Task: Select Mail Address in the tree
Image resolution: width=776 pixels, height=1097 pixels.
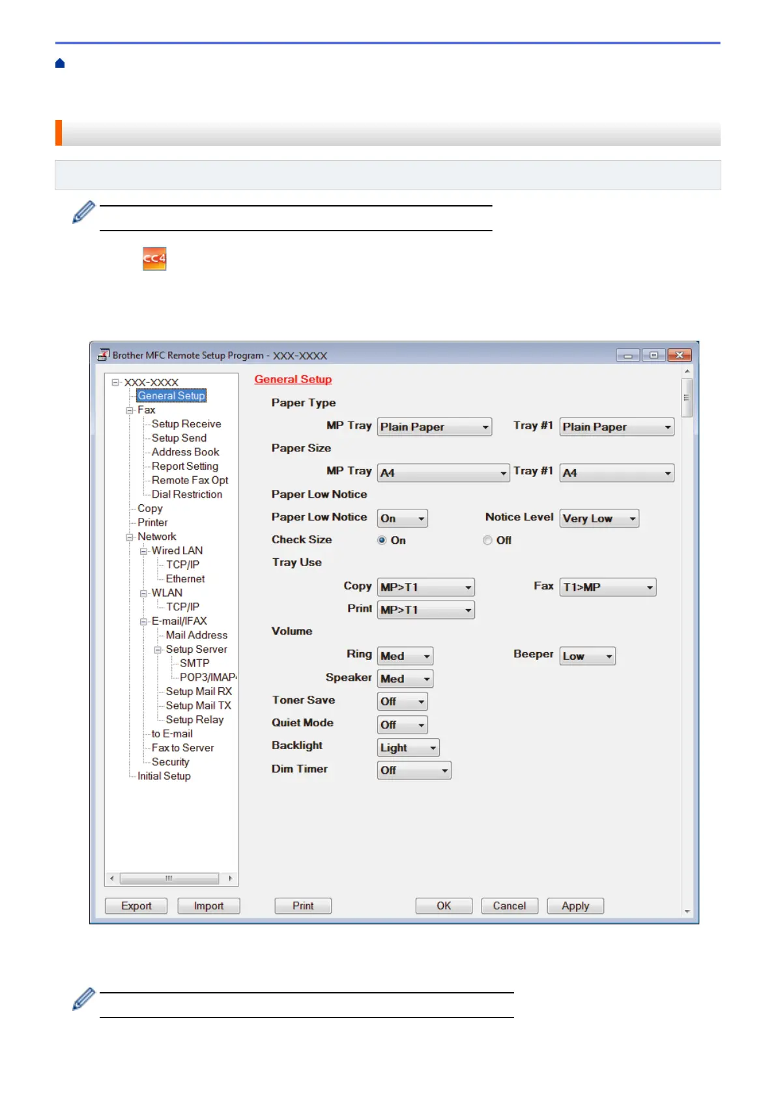Action: pos(197,635)
